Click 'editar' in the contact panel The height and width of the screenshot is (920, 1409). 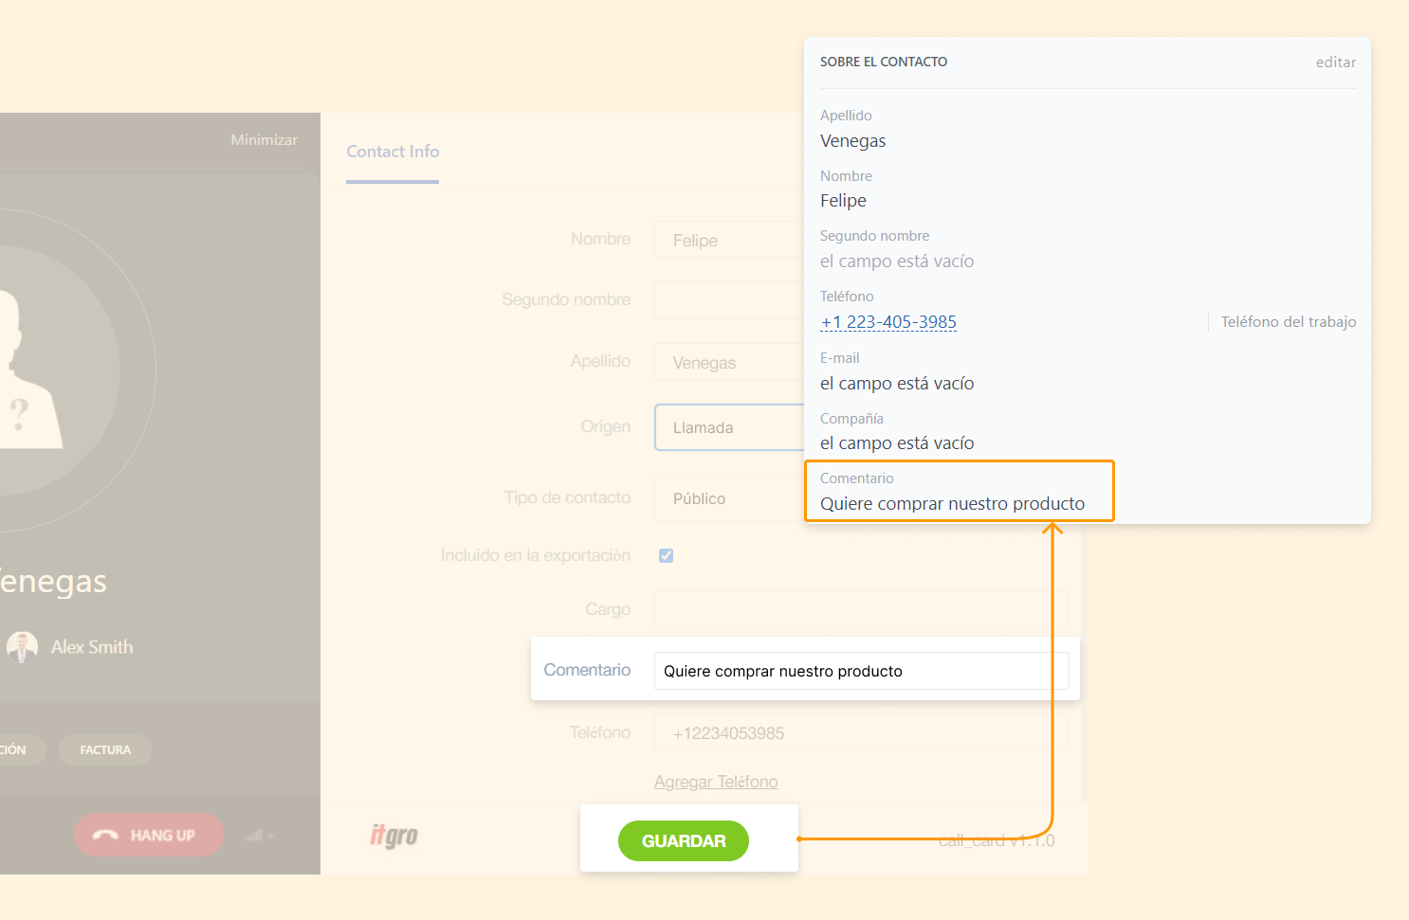[x=1335, y=63]
